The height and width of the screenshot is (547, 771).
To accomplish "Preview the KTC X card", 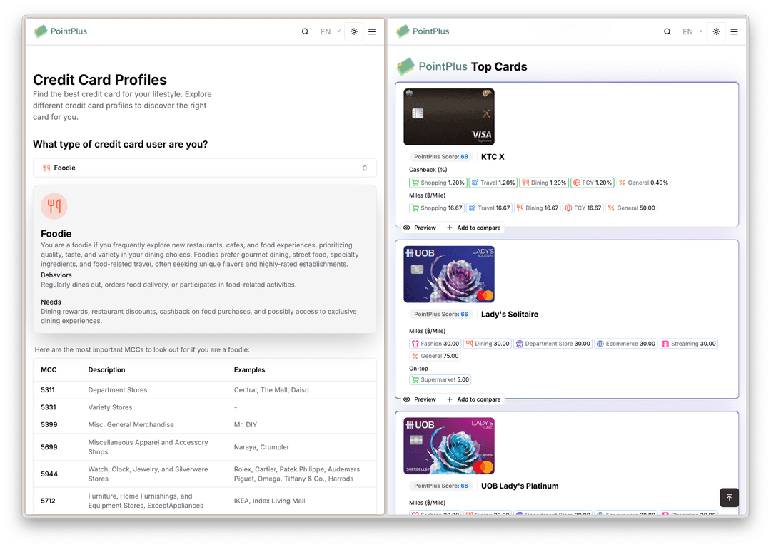I will point(420,228).
